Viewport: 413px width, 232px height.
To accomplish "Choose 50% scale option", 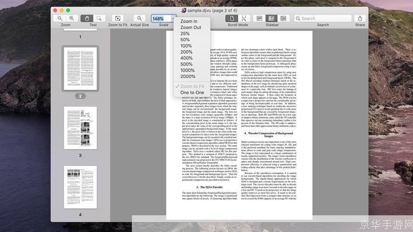I will 185,40.
